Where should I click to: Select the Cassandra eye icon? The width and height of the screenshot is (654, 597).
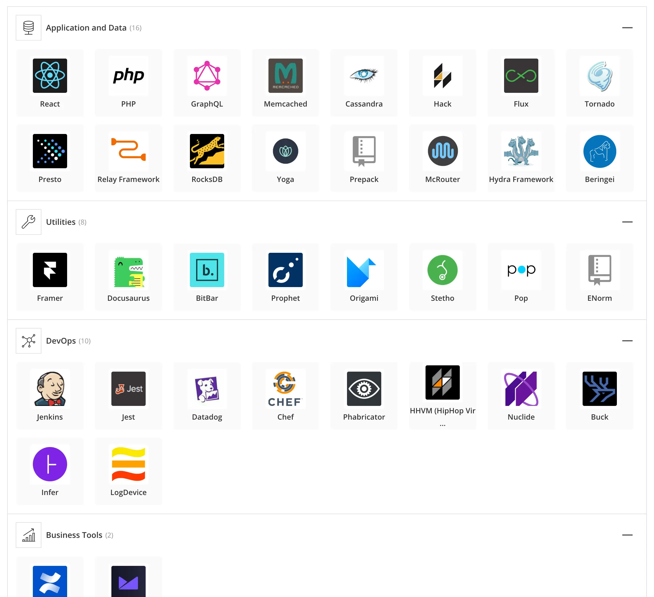(x=364, y=76)
